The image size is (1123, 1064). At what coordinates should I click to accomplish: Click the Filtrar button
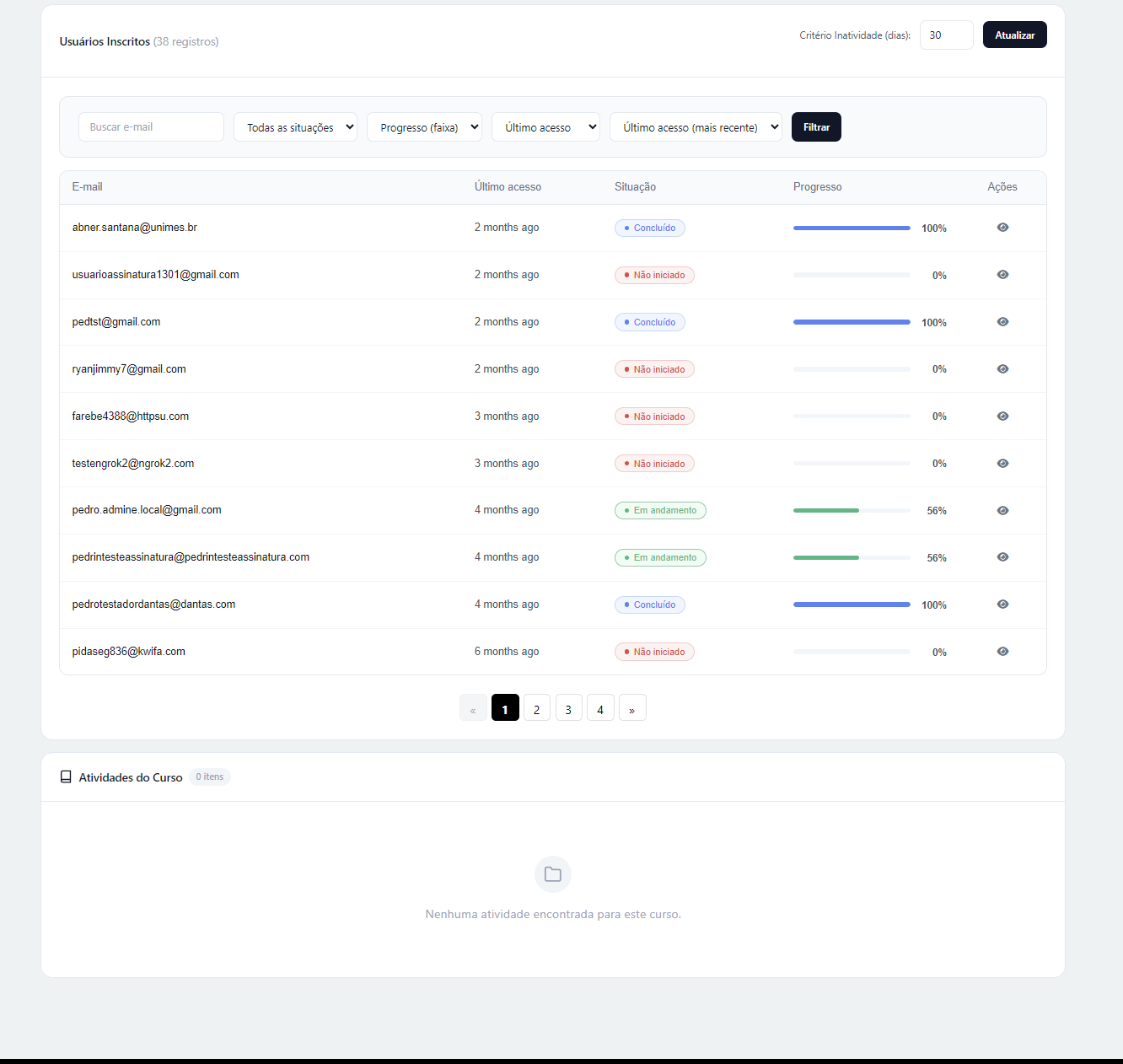816,127
